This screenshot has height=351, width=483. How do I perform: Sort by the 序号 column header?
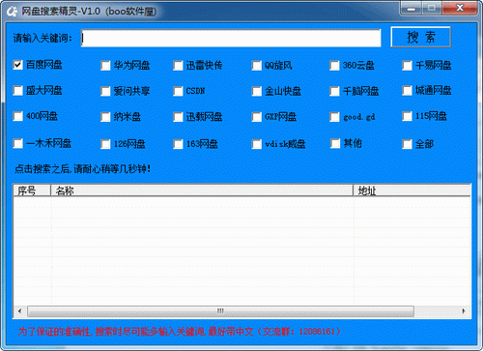pos(32,190)
